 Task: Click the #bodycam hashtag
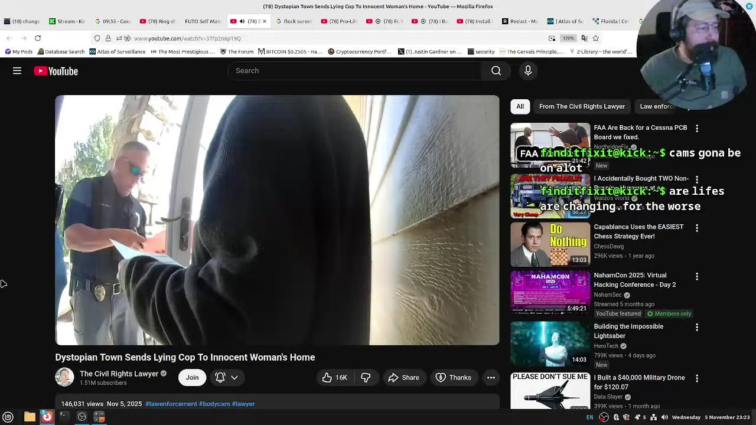tap(214, 404)
